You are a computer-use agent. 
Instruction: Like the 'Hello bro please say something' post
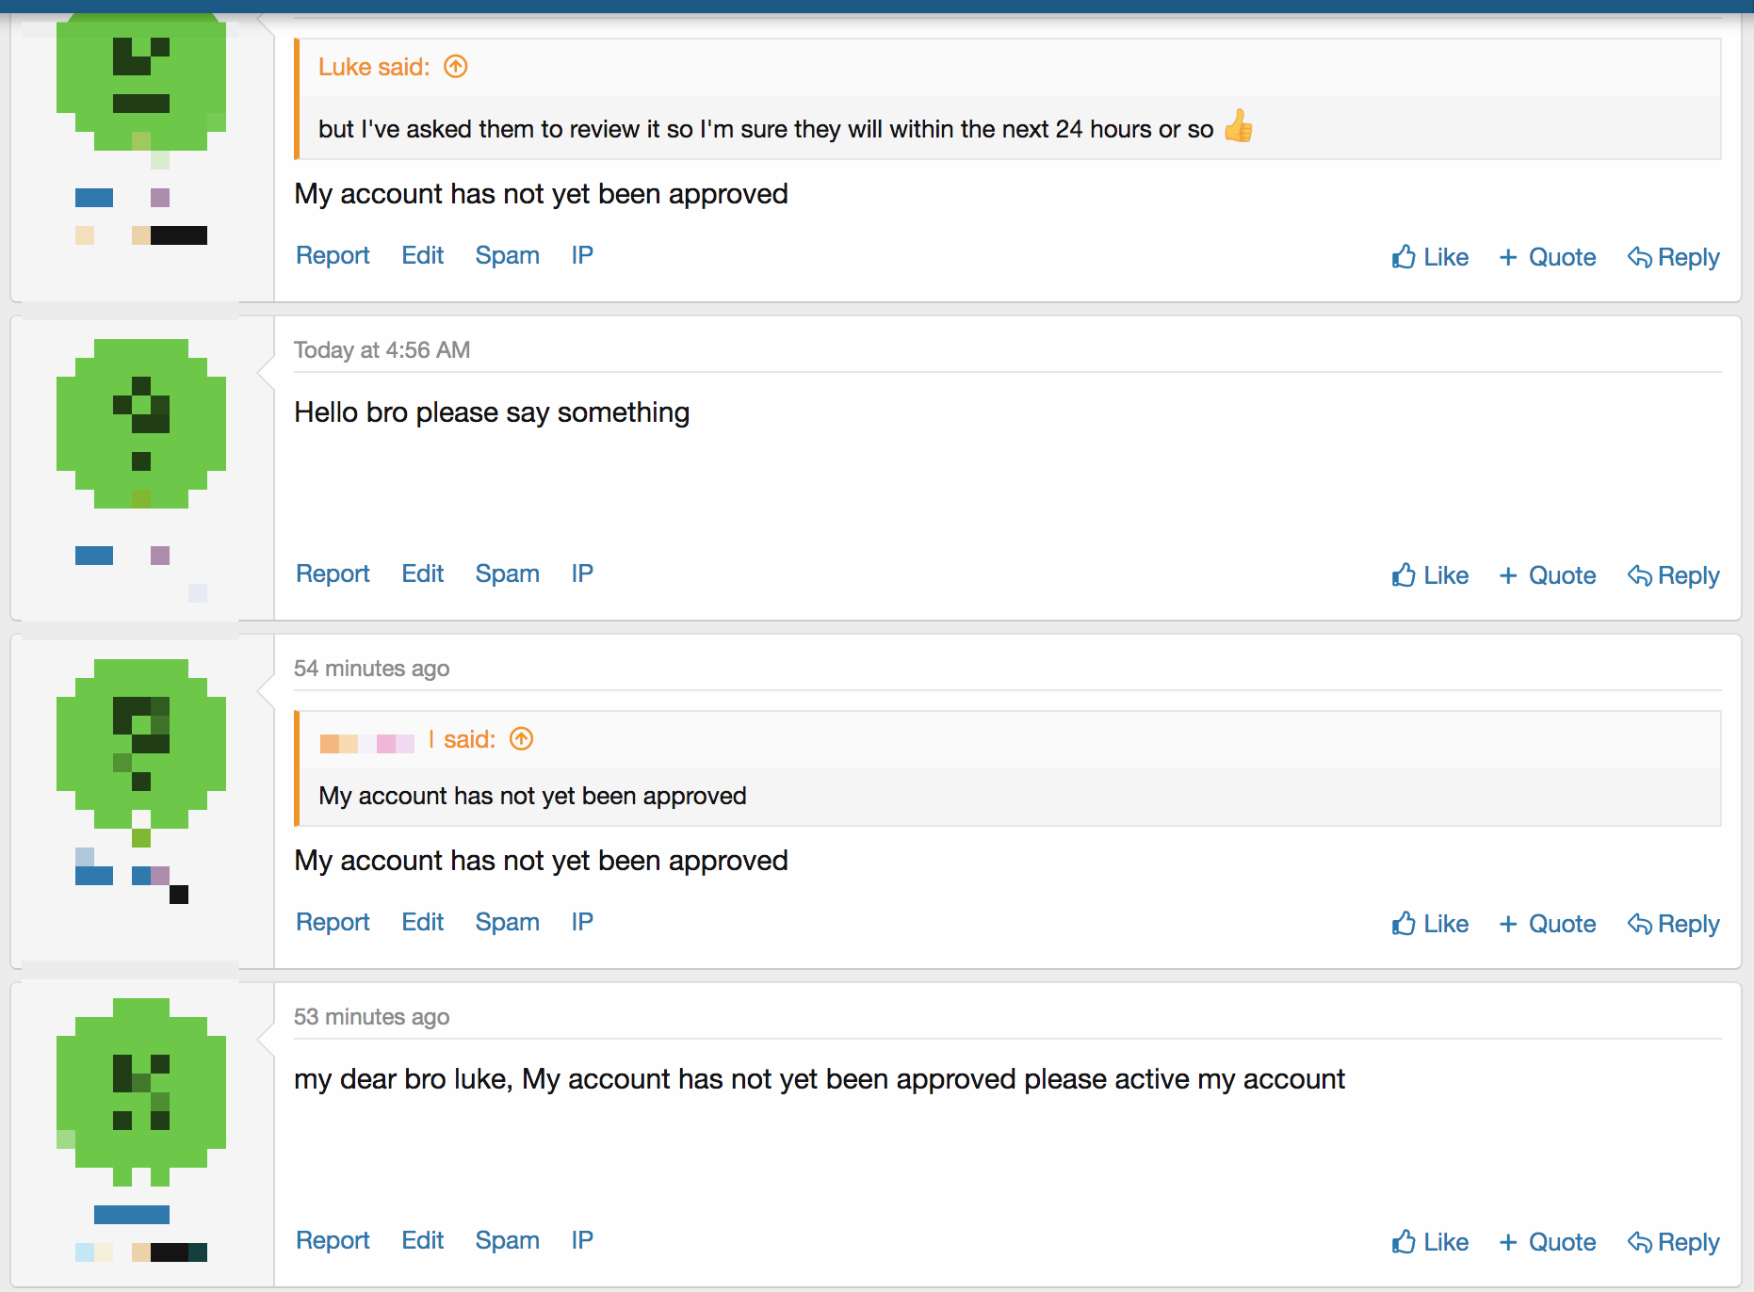[x=1430, y=575]
